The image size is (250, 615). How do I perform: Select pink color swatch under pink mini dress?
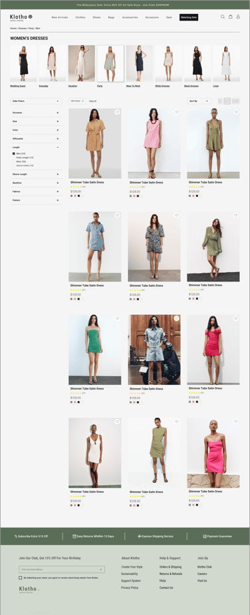[134, 195]
